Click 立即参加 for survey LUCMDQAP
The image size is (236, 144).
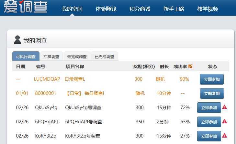click(x=212, y=79)
